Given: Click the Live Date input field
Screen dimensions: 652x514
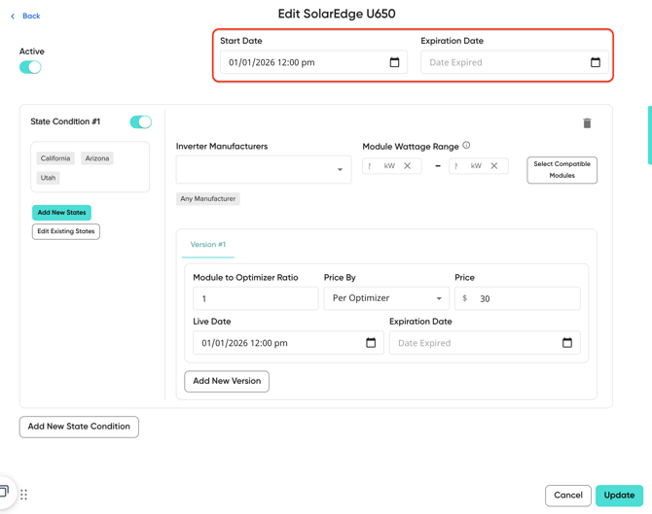Looking at the screenshot, I should [288, 343].
